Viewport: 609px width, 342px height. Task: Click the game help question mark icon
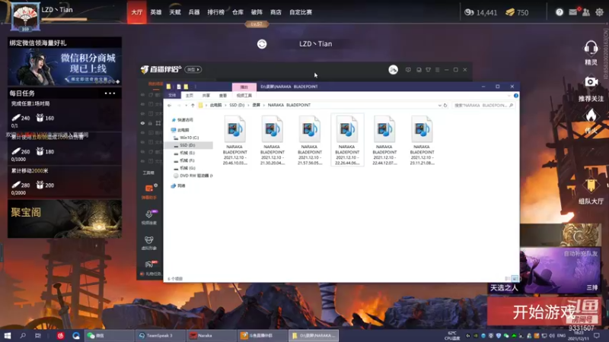click(560, 12)
